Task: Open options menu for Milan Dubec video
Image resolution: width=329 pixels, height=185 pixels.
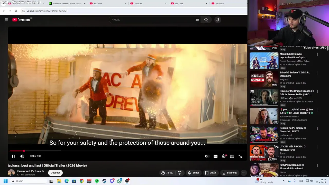Action: (317, 54)
